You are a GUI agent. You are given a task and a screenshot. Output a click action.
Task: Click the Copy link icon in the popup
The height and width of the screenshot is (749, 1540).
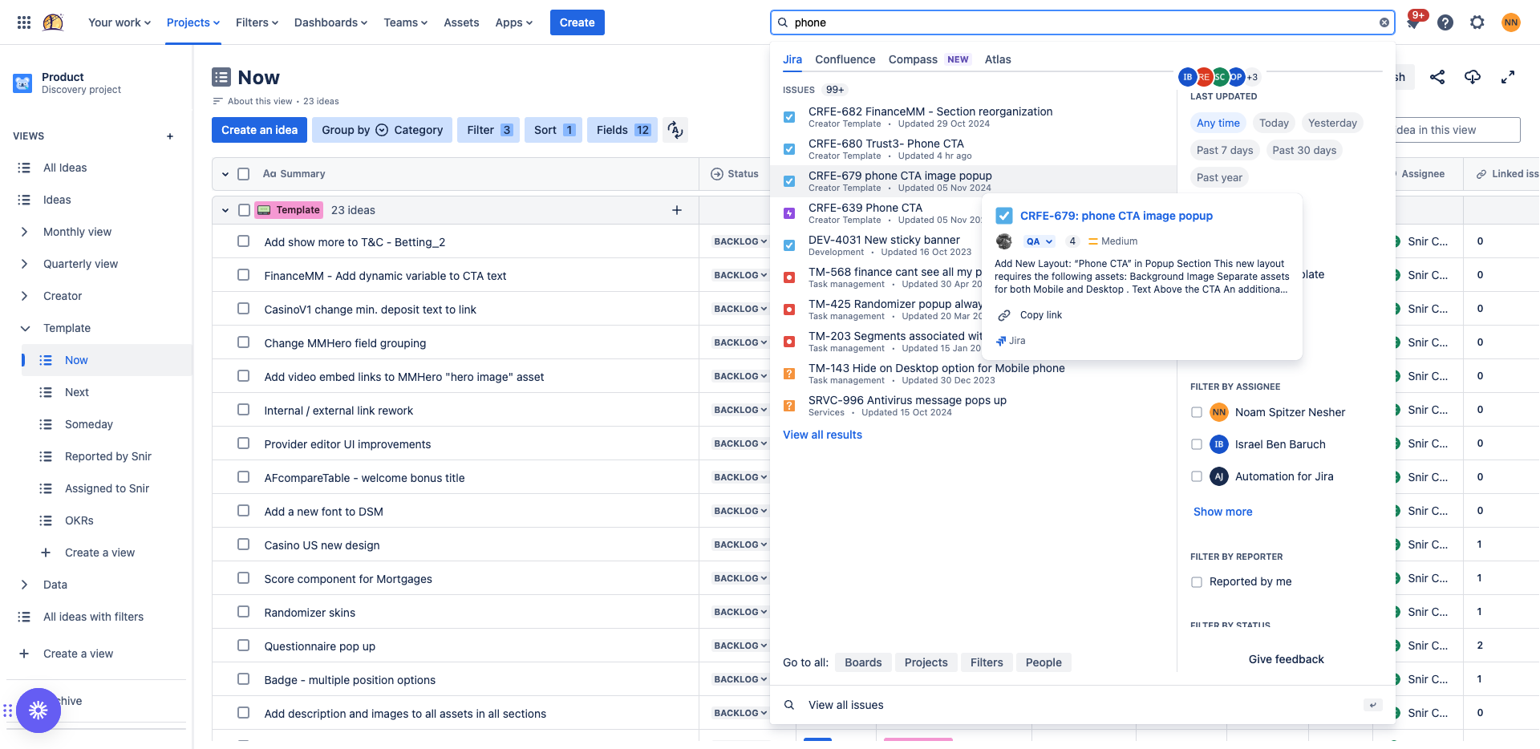point(1004,315)
